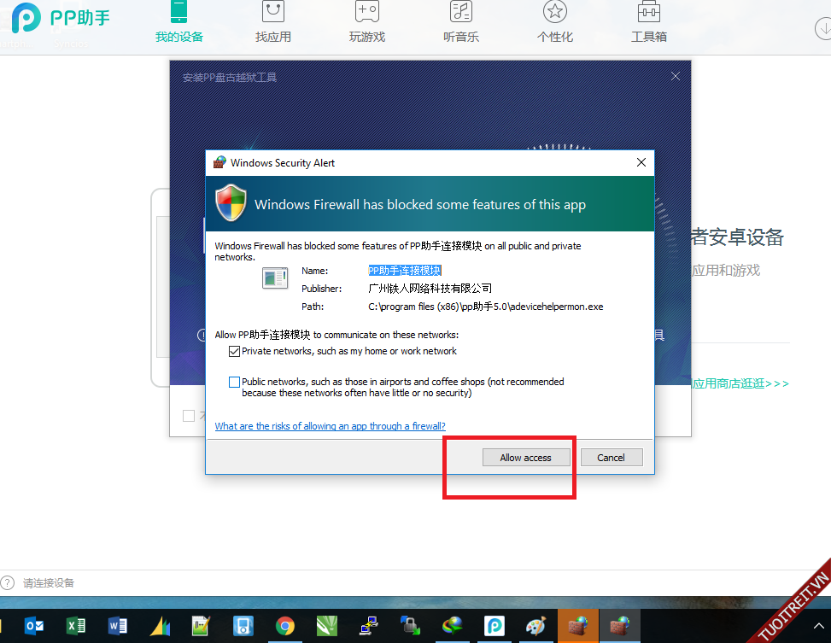Follow the 应用商店逛逛 link
The image size is (831, 643).
(740, 384)
